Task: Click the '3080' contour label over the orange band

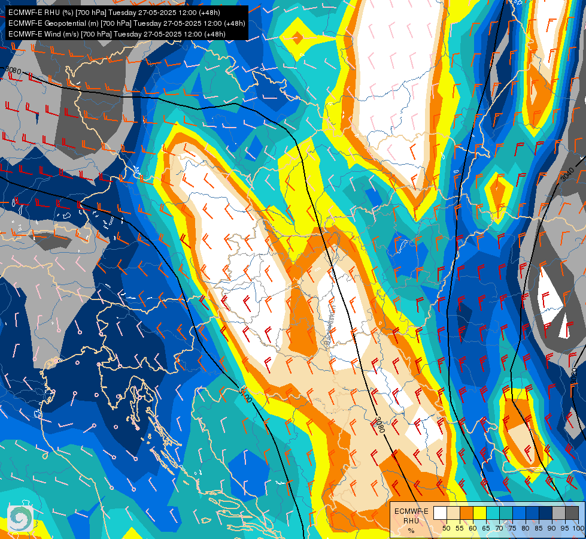Action: tap(379, 425)
